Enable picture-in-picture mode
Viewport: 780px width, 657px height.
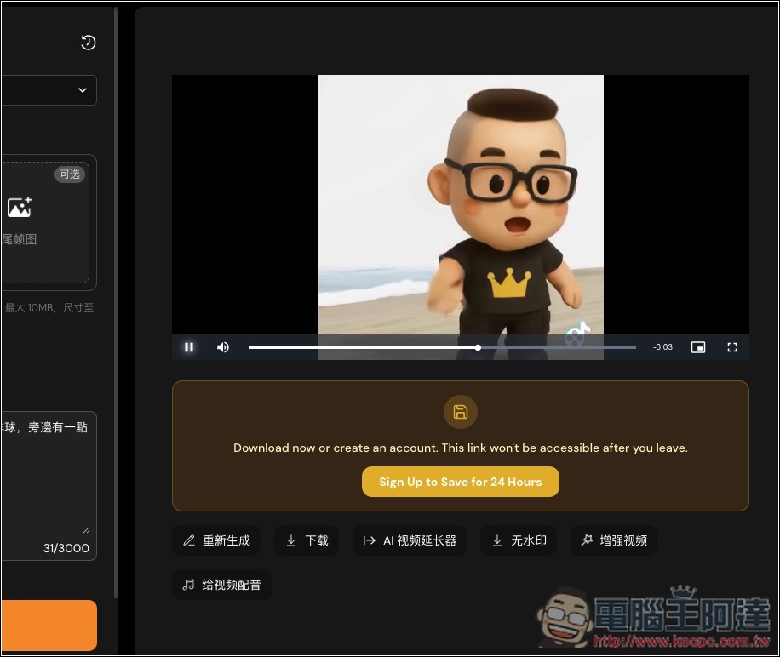click(698, 347)
